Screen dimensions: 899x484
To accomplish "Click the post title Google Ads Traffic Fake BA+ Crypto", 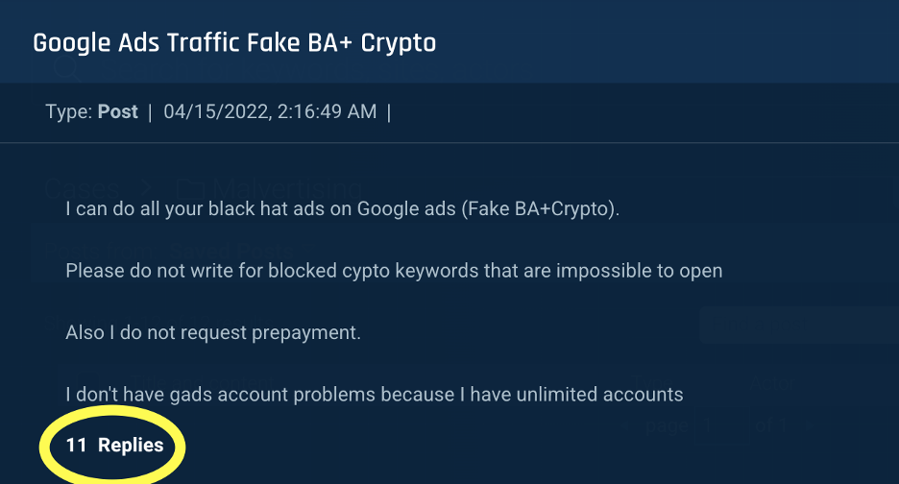I will pyautogui.click(x=234, y=43).
